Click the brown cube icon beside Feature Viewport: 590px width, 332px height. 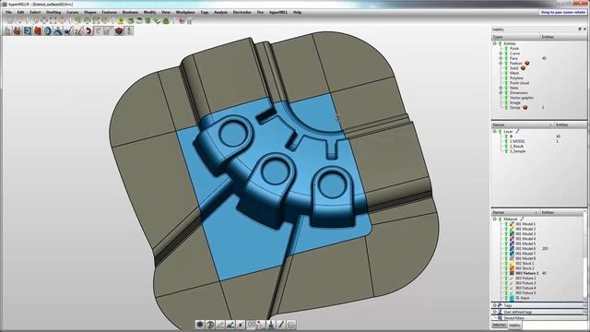coord(526,63)
